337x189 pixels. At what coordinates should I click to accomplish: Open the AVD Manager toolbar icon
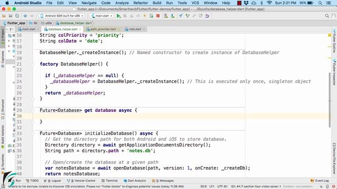click(166, 16)
